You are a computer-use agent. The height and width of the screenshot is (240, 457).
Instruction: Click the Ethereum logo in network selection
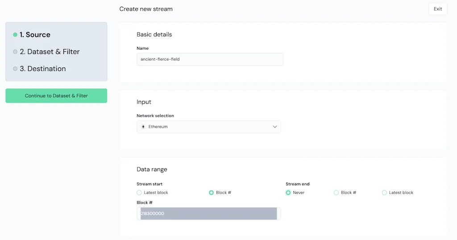(143, 127)
